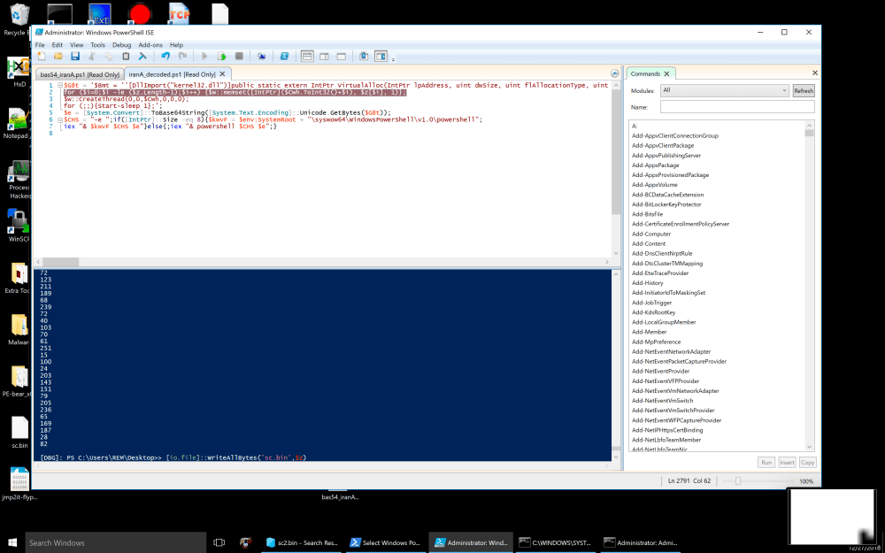This screenshot has height=553, width=885.
Task: Launch PowerShell.exe from the toolbar icon
Action: 284,56
